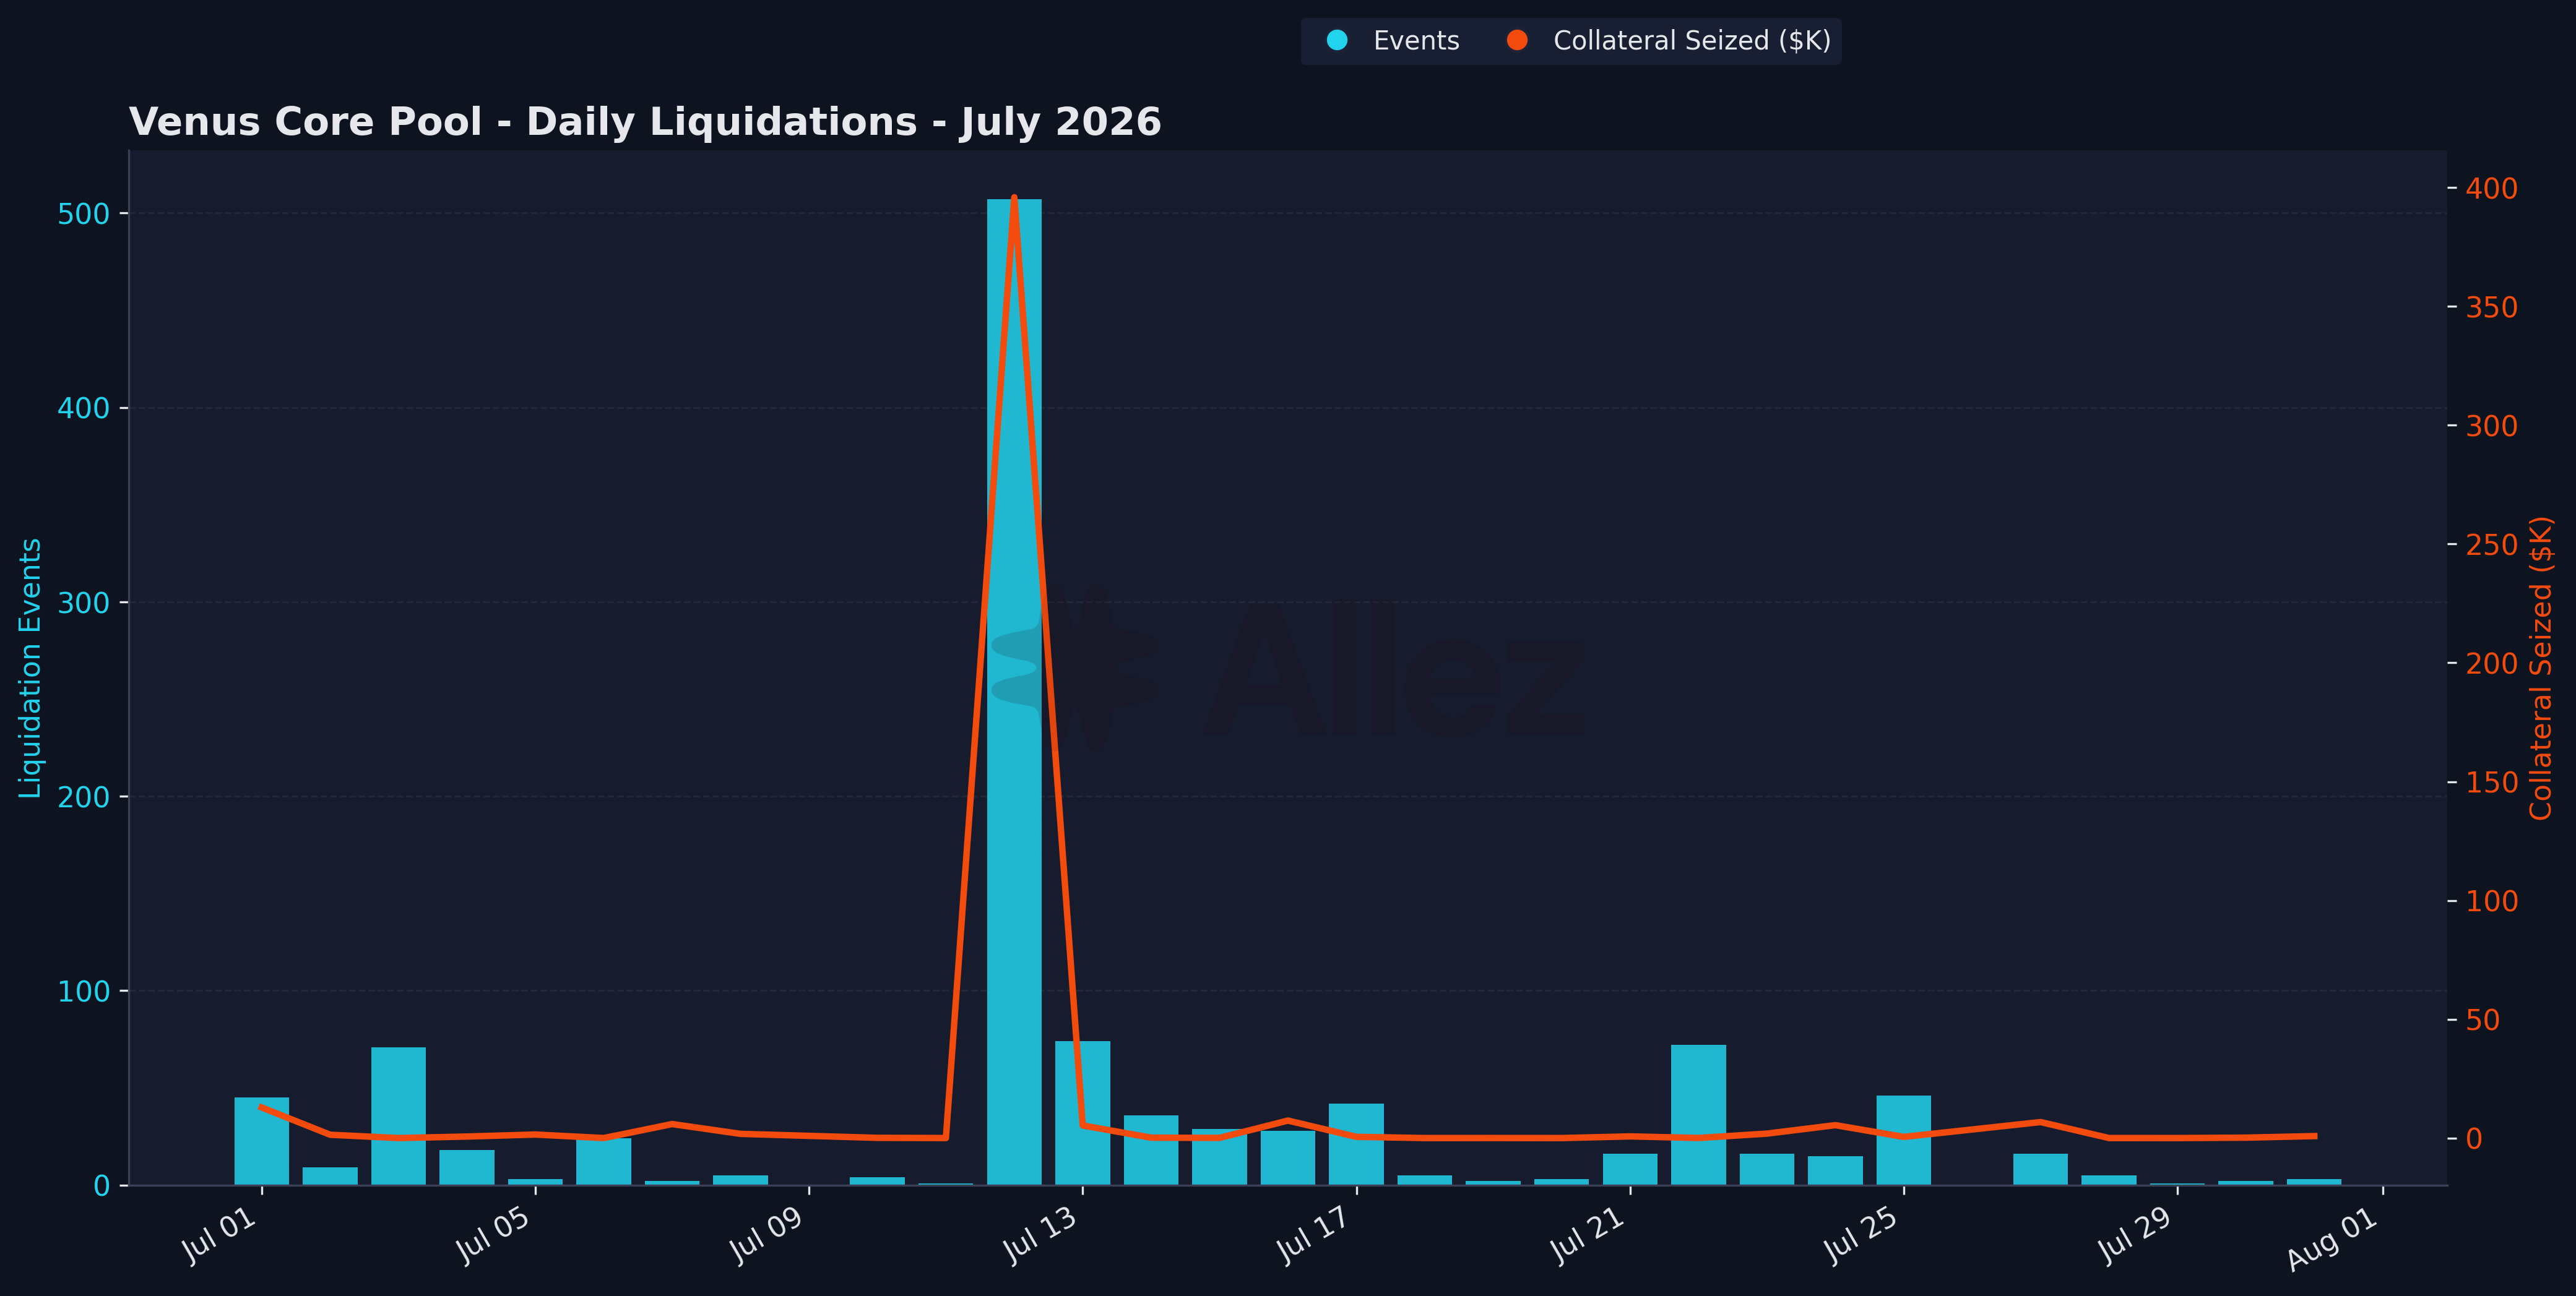This screenshot has height=1296, width=2576.
Task: Click the right axis '150' tick label
Action: 2492,783
